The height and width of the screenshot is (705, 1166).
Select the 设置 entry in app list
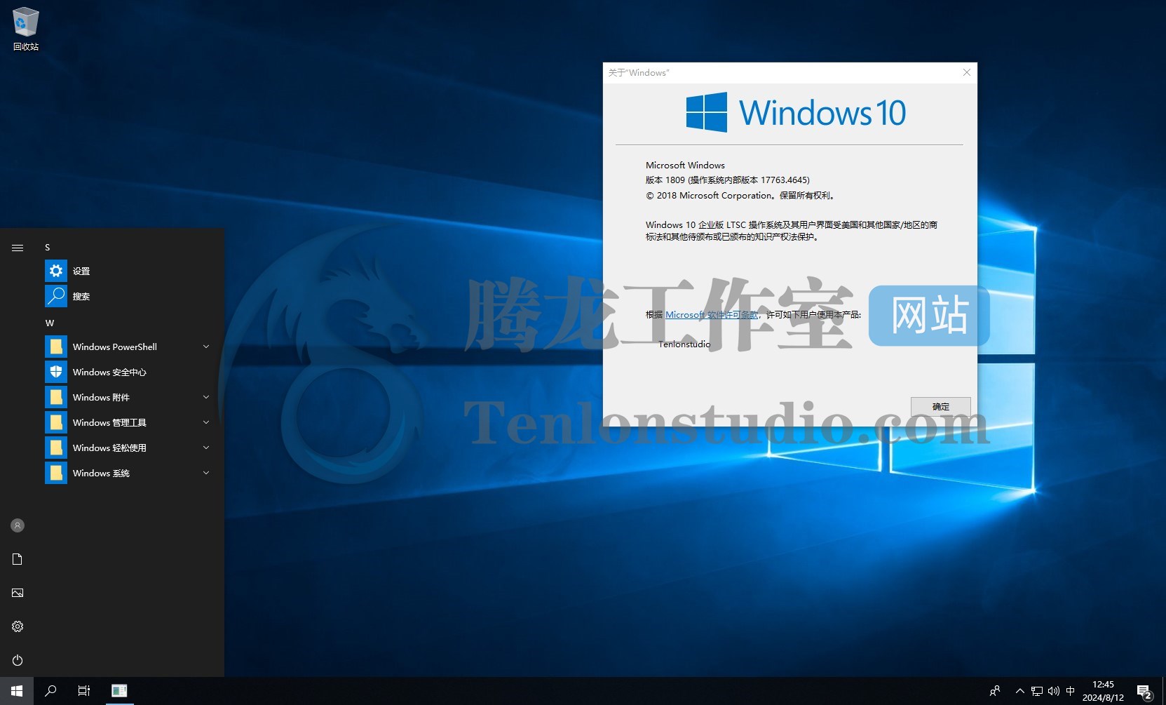point(130,271)
